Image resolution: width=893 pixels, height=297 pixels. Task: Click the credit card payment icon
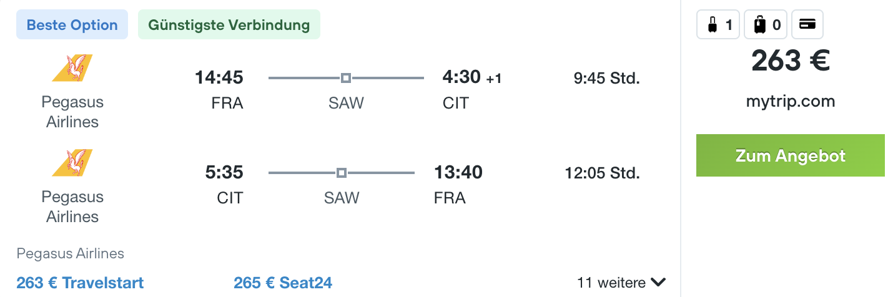(x=807, y=25)
